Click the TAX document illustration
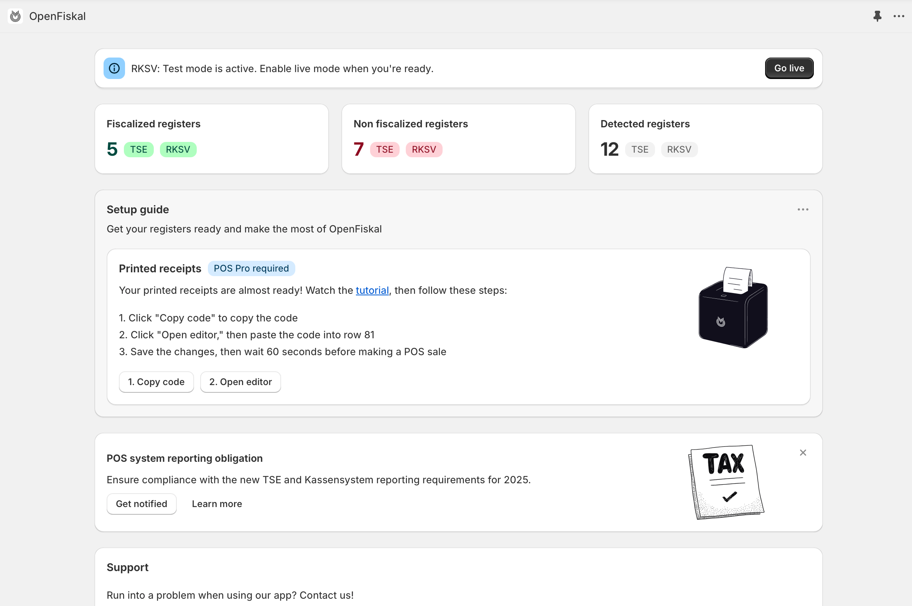 726,482
